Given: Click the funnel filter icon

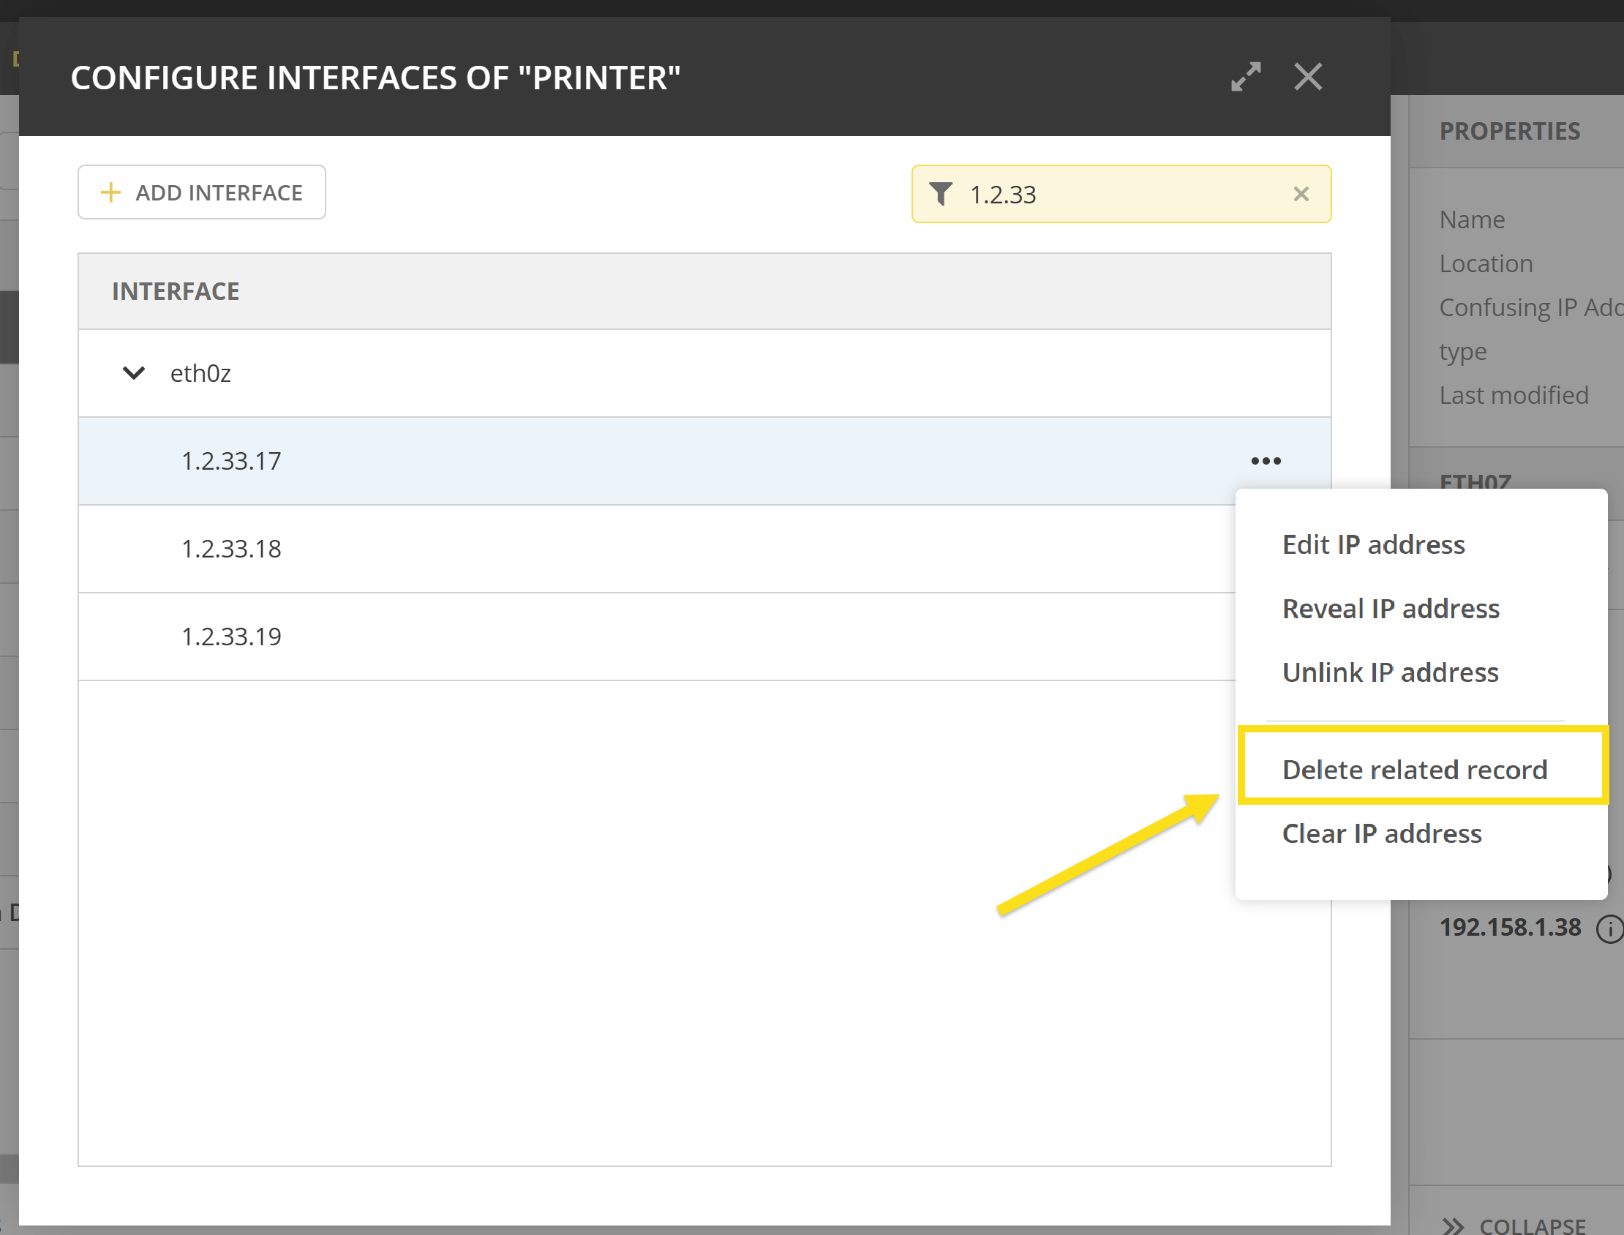Looking at the screenshot, I should coord(941,194).
